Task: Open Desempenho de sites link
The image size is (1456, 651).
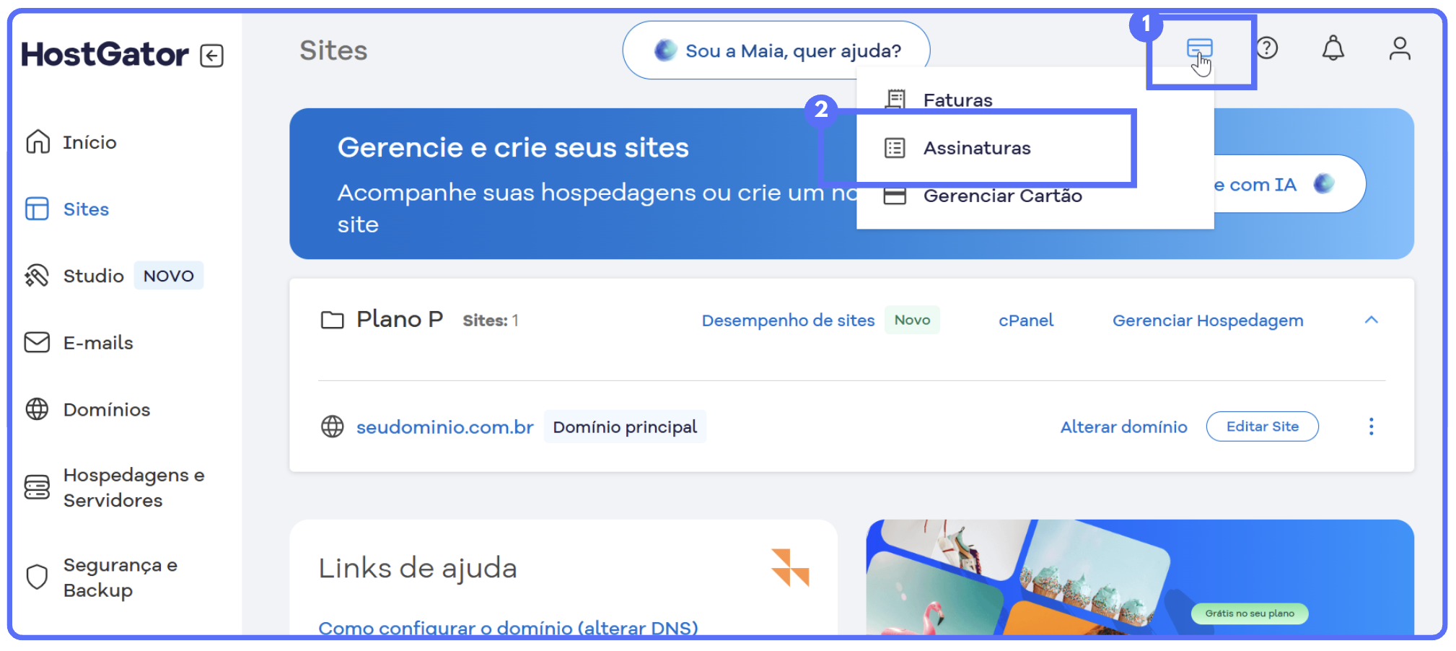Action: click(x=788, y=320)
